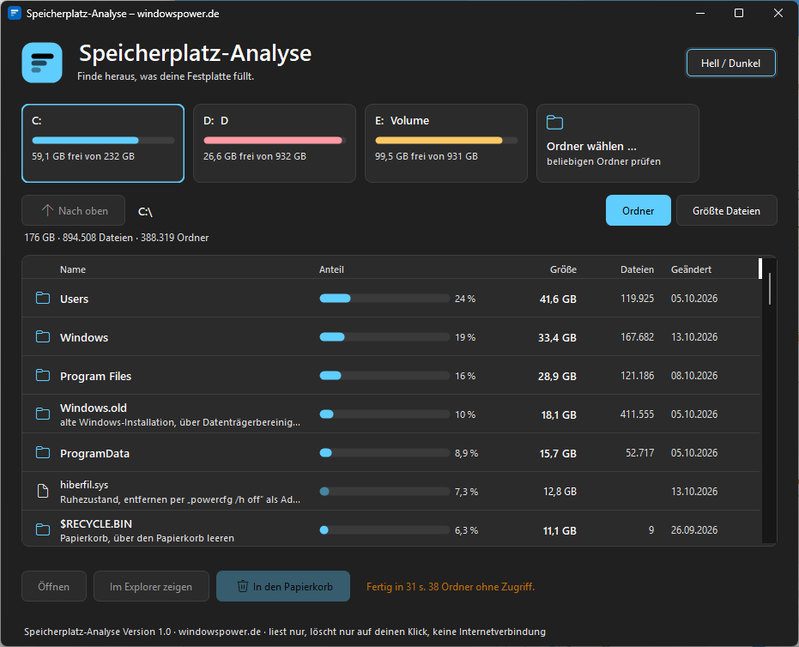The width and height of the screenshot is (799, 647).
Task: Click Im Explorer zeigen button
Action: (x=151, y=586)
